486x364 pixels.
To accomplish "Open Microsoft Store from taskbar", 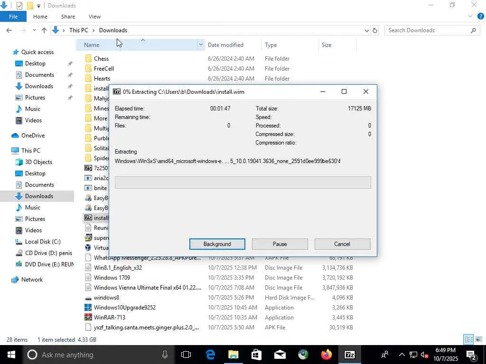I will [256, 355].
